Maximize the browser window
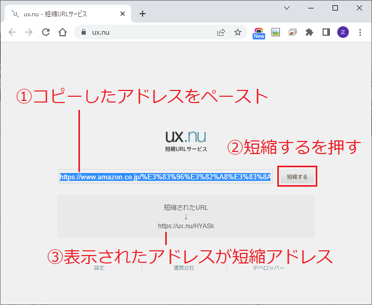Viewport: 372px width, 305px height. coord(335,8)
